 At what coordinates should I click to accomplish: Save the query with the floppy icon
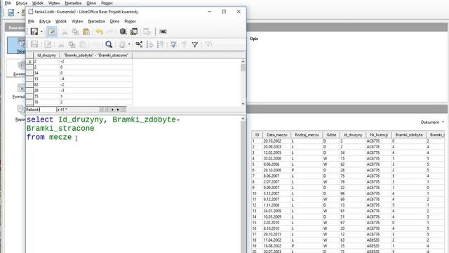[34, 32]
